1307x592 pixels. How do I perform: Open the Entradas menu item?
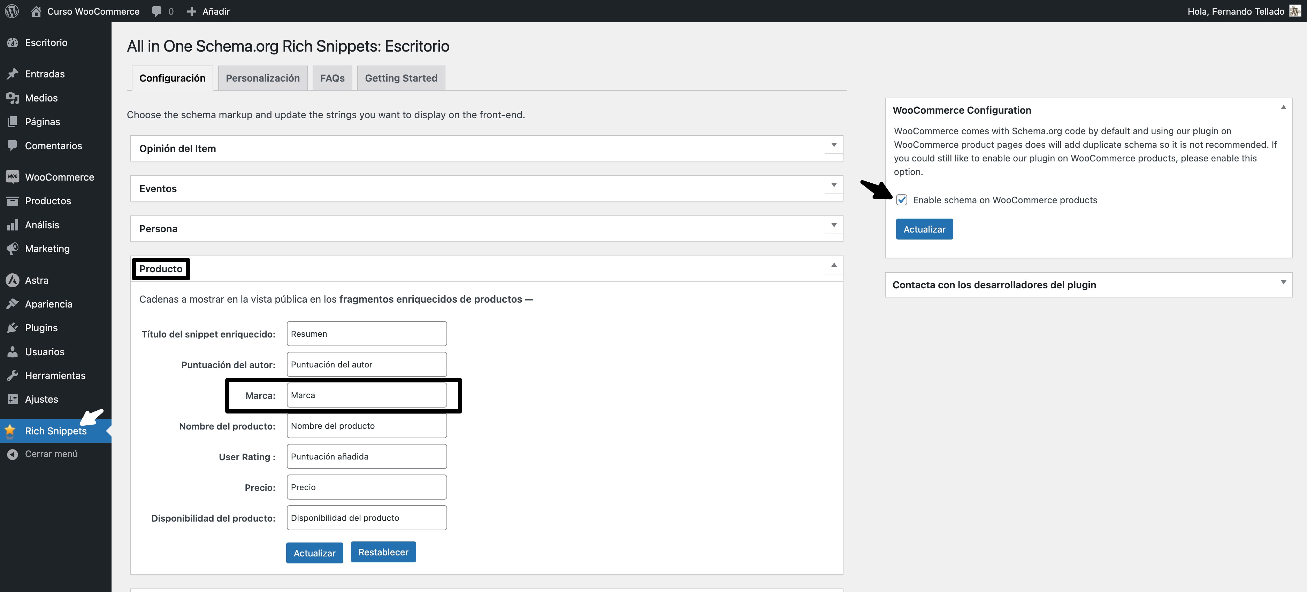point(56,74)
